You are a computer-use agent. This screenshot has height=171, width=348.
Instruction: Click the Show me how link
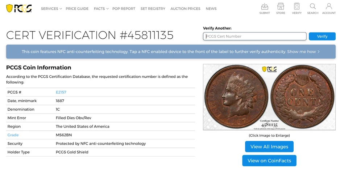tap(303, 52)
